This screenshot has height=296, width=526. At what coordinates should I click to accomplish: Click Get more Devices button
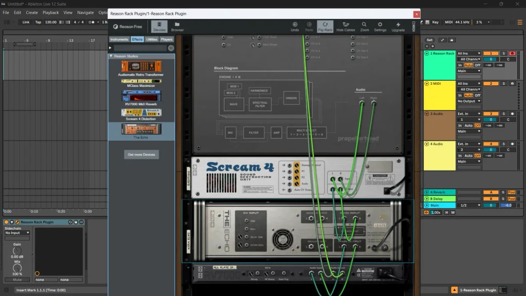pyautogui.click(x=141, y=154)
